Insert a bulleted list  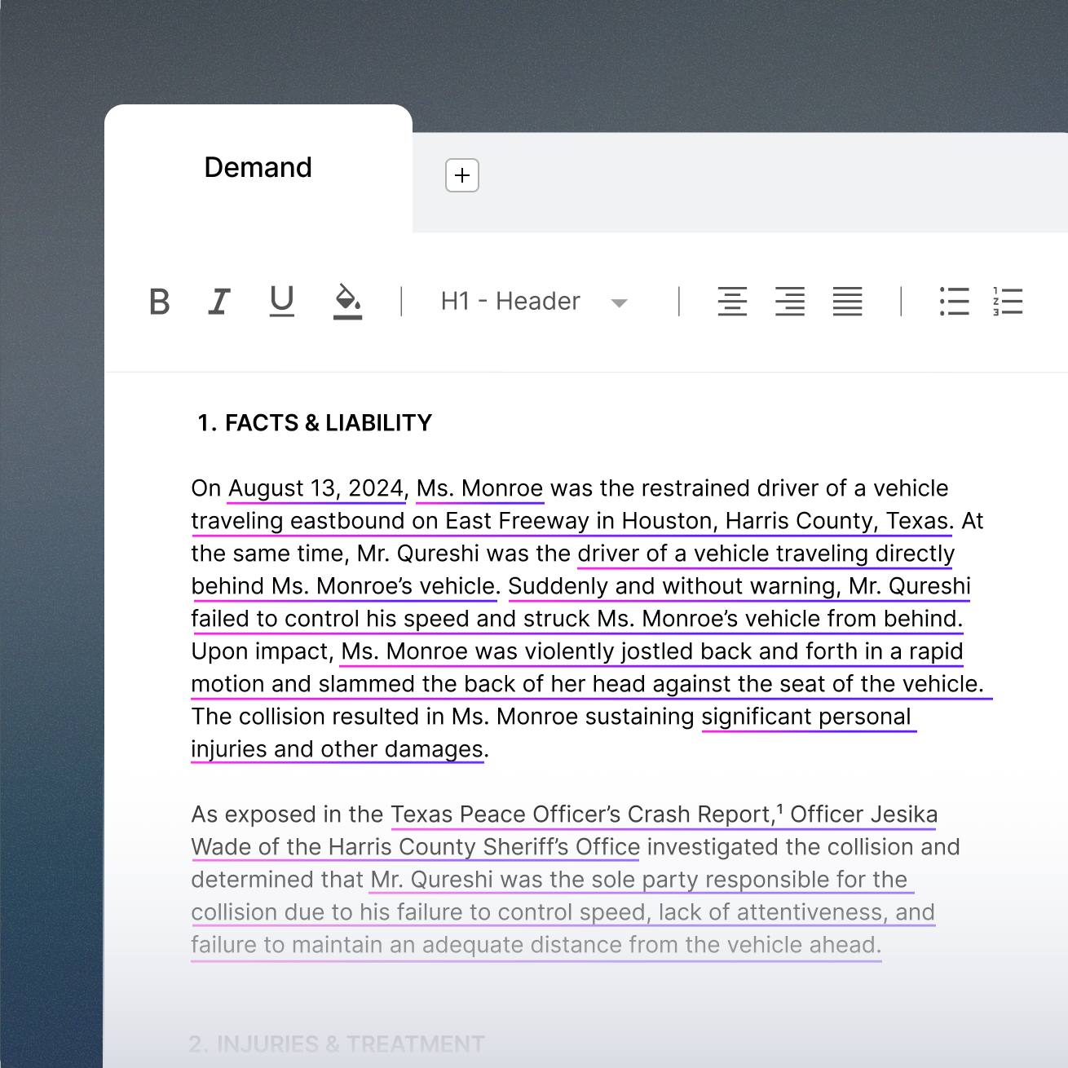point(954,302)
